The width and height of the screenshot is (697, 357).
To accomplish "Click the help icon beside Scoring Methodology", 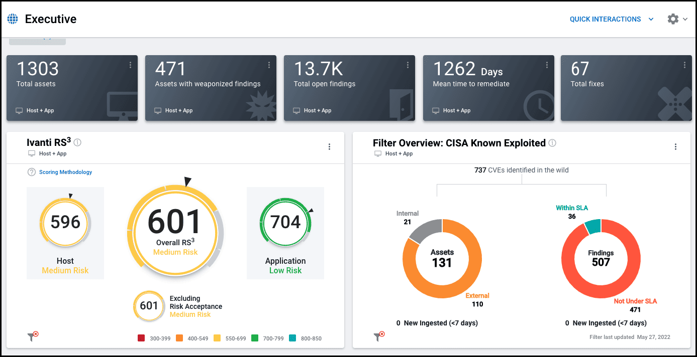I will click(31, 172).
